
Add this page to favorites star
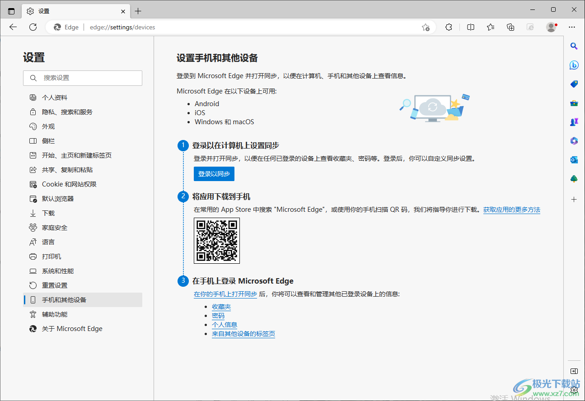426,27
